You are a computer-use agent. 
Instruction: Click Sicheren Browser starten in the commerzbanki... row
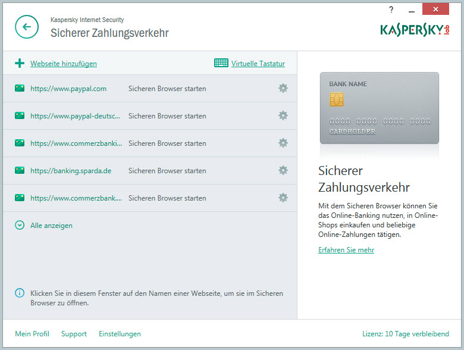(167, 143)
